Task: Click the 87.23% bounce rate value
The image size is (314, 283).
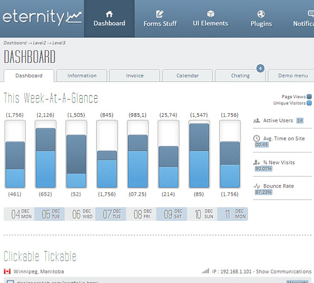Action: 264,192
